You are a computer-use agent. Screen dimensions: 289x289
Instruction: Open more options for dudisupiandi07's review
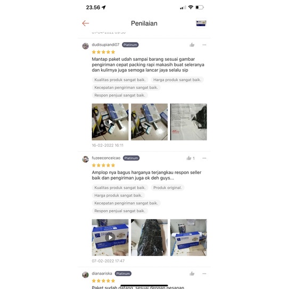pos(204,45)
